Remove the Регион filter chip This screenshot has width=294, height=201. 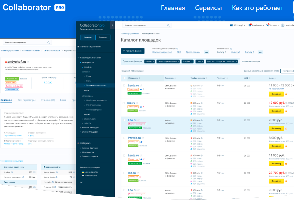pos(153,61)
